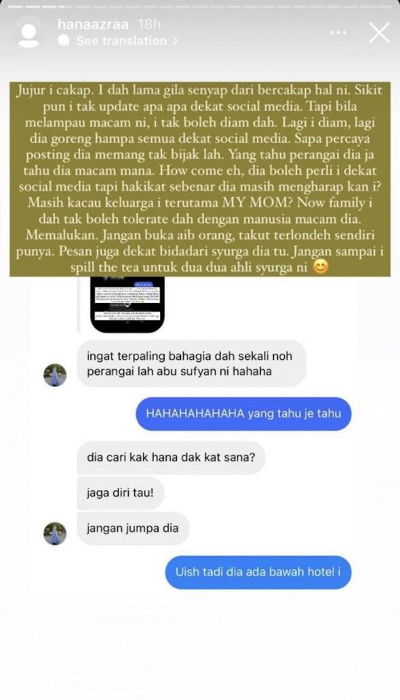Expand the chevron next to See translation

[174, 41]
